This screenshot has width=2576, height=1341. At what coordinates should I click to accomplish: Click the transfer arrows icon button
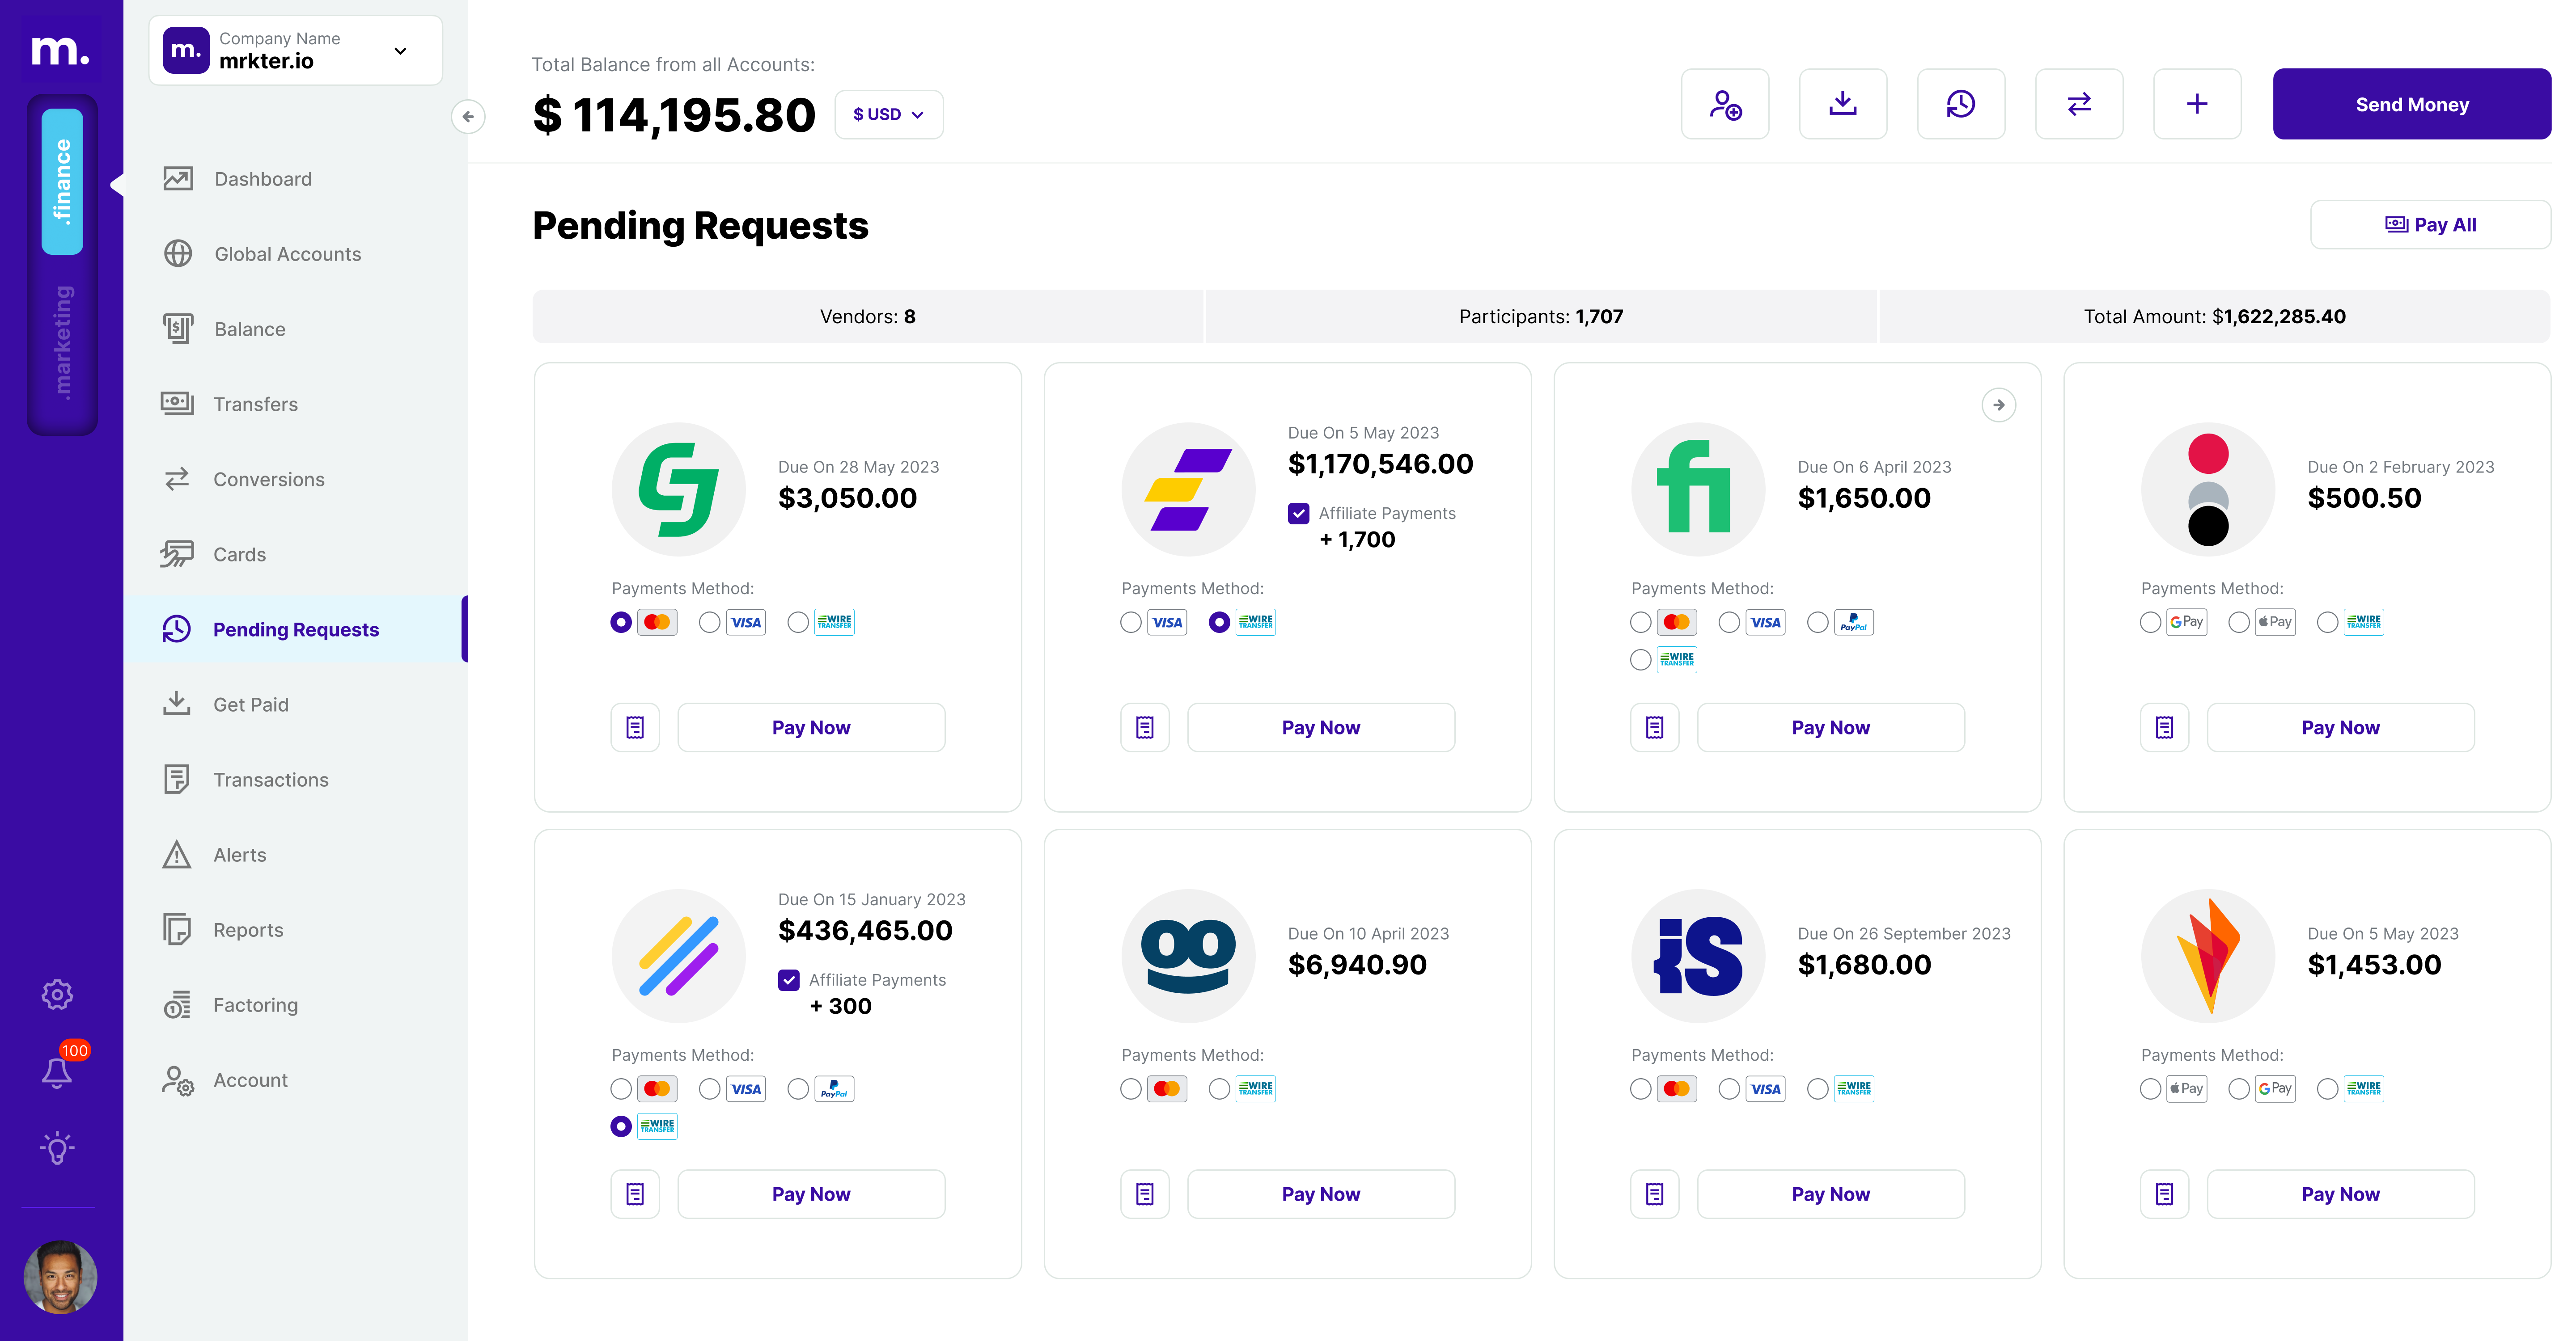pyautogui.click(x=2079, y=104)
